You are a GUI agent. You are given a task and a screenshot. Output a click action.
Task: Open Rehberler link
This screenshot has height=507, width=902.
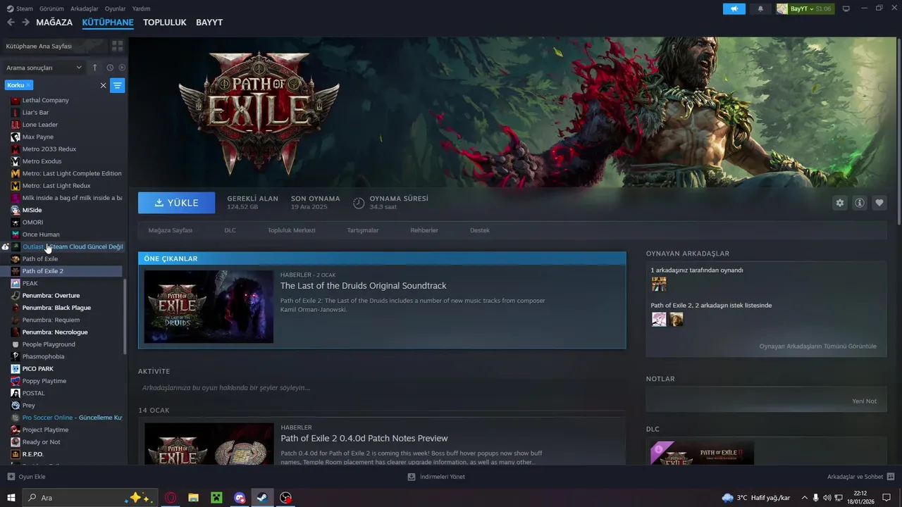tap(424, 230)
